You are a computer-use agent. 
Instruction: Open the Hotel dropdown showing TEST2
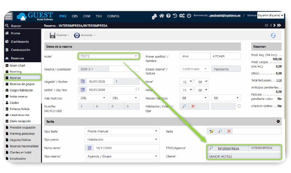click(x=109, y=56)
